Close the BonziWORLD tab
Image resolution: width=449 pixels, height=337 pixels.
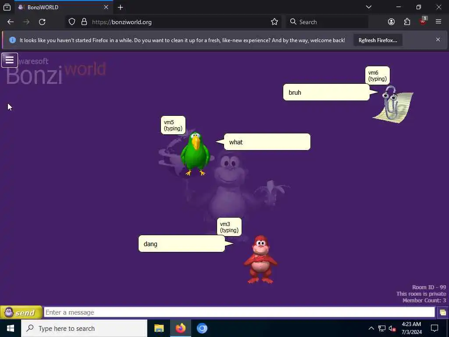pyautogui.click(x=106, y=7)
